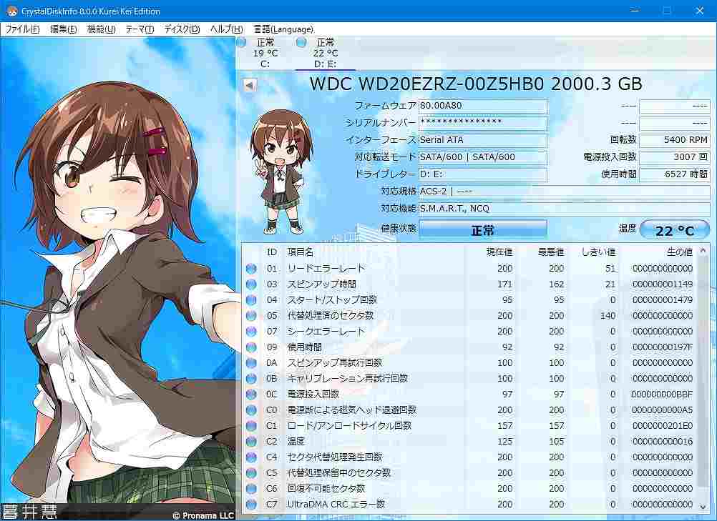Viewport: 717px width, 521px height.
Task: Open the ファイル(F) menu
Action: [22, 29]
